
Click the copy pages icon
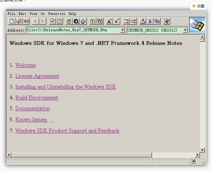pyautogui.click(x=157, y=21)
